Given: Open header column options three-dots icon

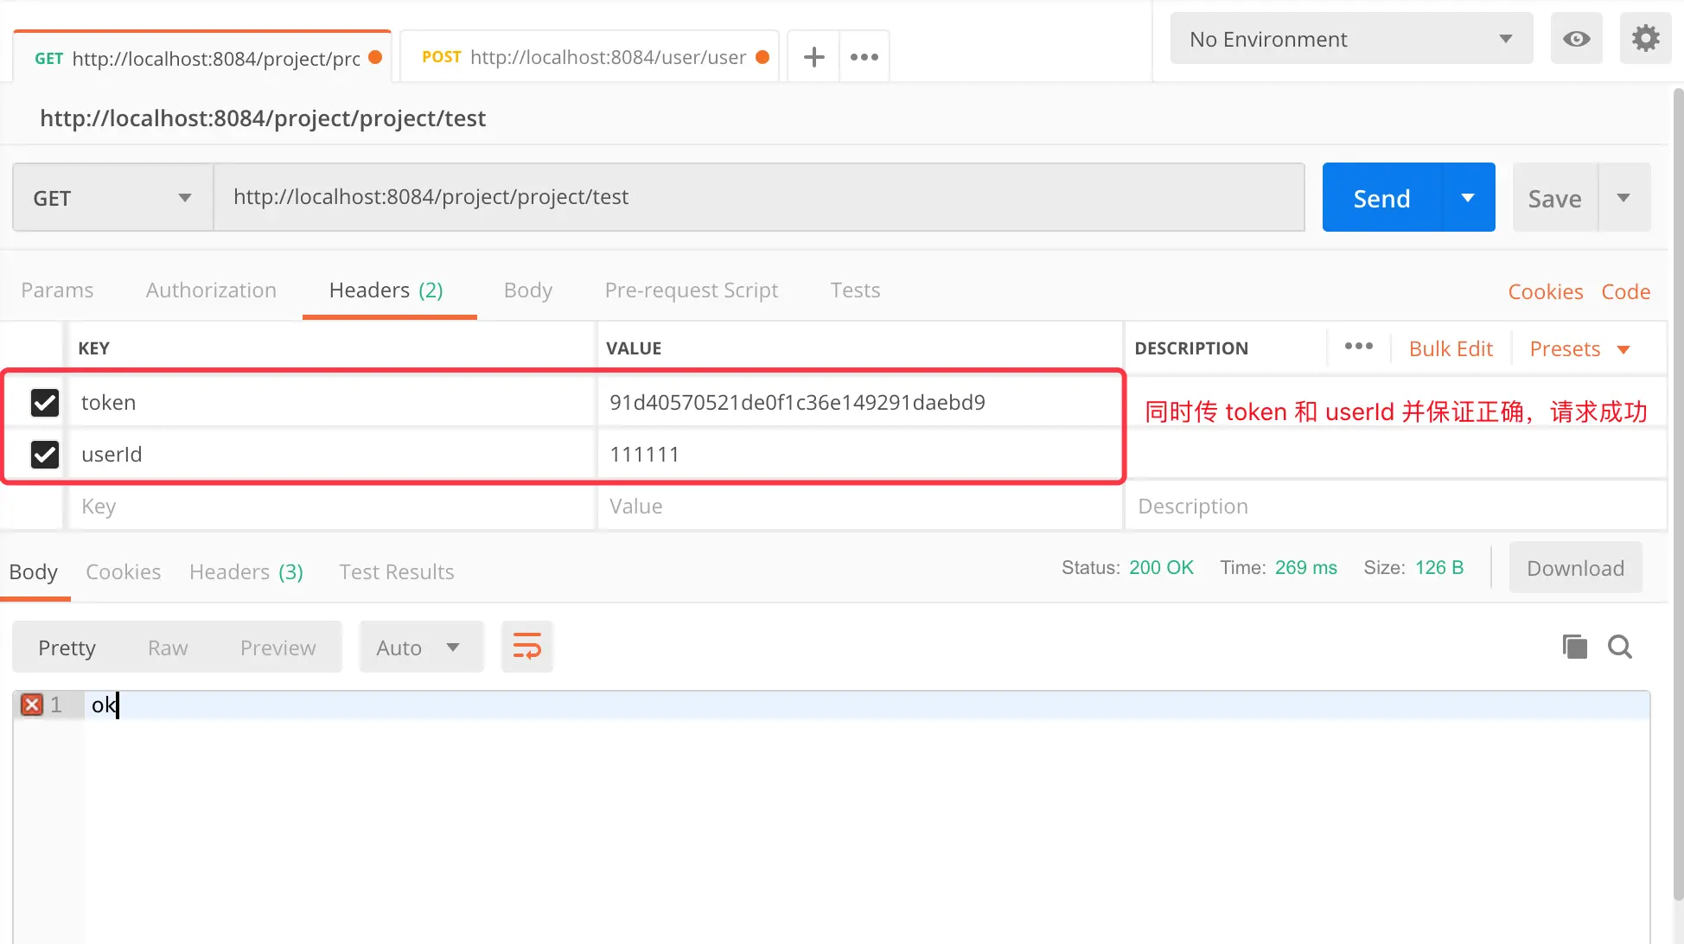Looking at the screenshot, I should tap(1359, 347).
